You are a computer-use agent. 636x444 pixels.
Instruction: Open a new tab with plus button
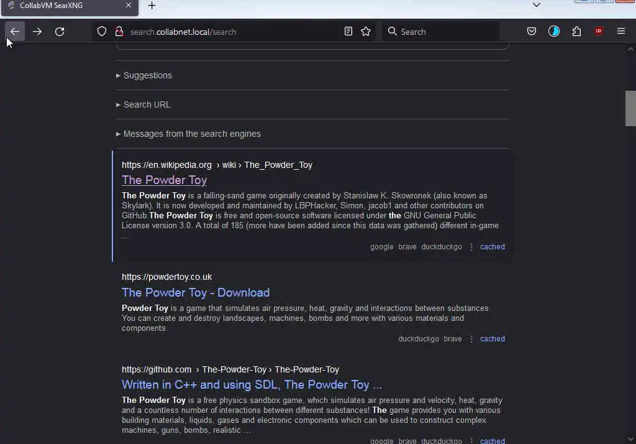click(152, 6)
